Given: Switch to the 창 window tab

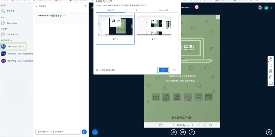Looking at the screenshot, I should point(137,10).
